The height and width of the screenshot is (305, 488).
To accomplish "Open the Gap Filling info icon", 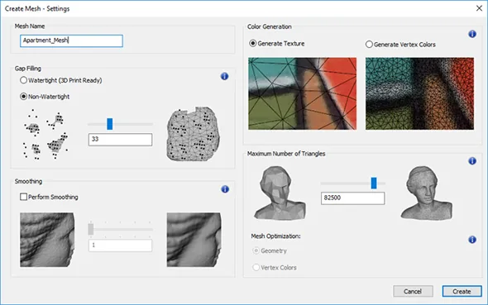I will tap(224, 76).
